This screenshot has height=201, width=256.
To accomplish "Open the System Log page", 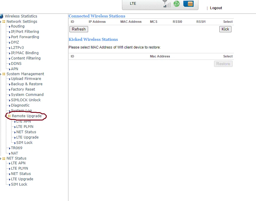I will pyautogui.click(x=21, y=110).
